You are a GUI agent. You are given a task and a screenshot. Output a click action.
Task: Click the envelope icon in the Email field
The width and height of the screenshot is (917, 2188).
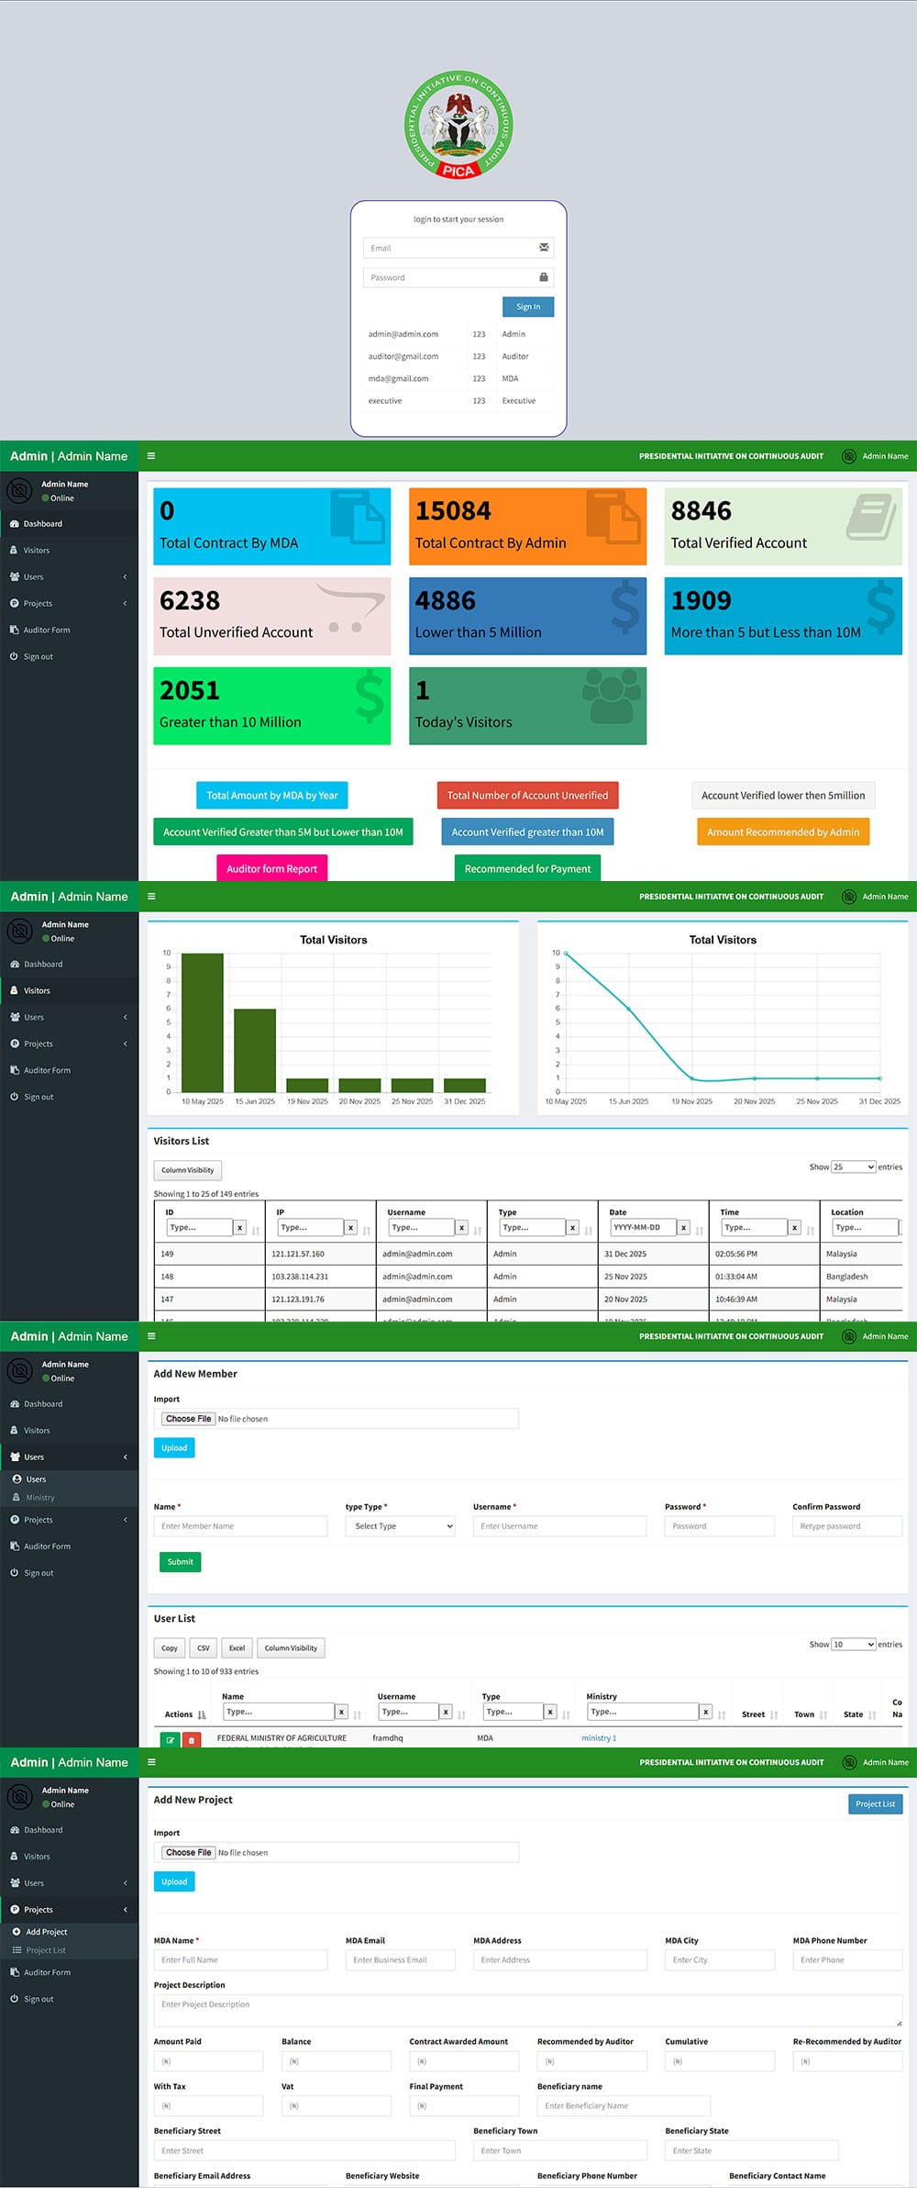click(x=544, y=248)
